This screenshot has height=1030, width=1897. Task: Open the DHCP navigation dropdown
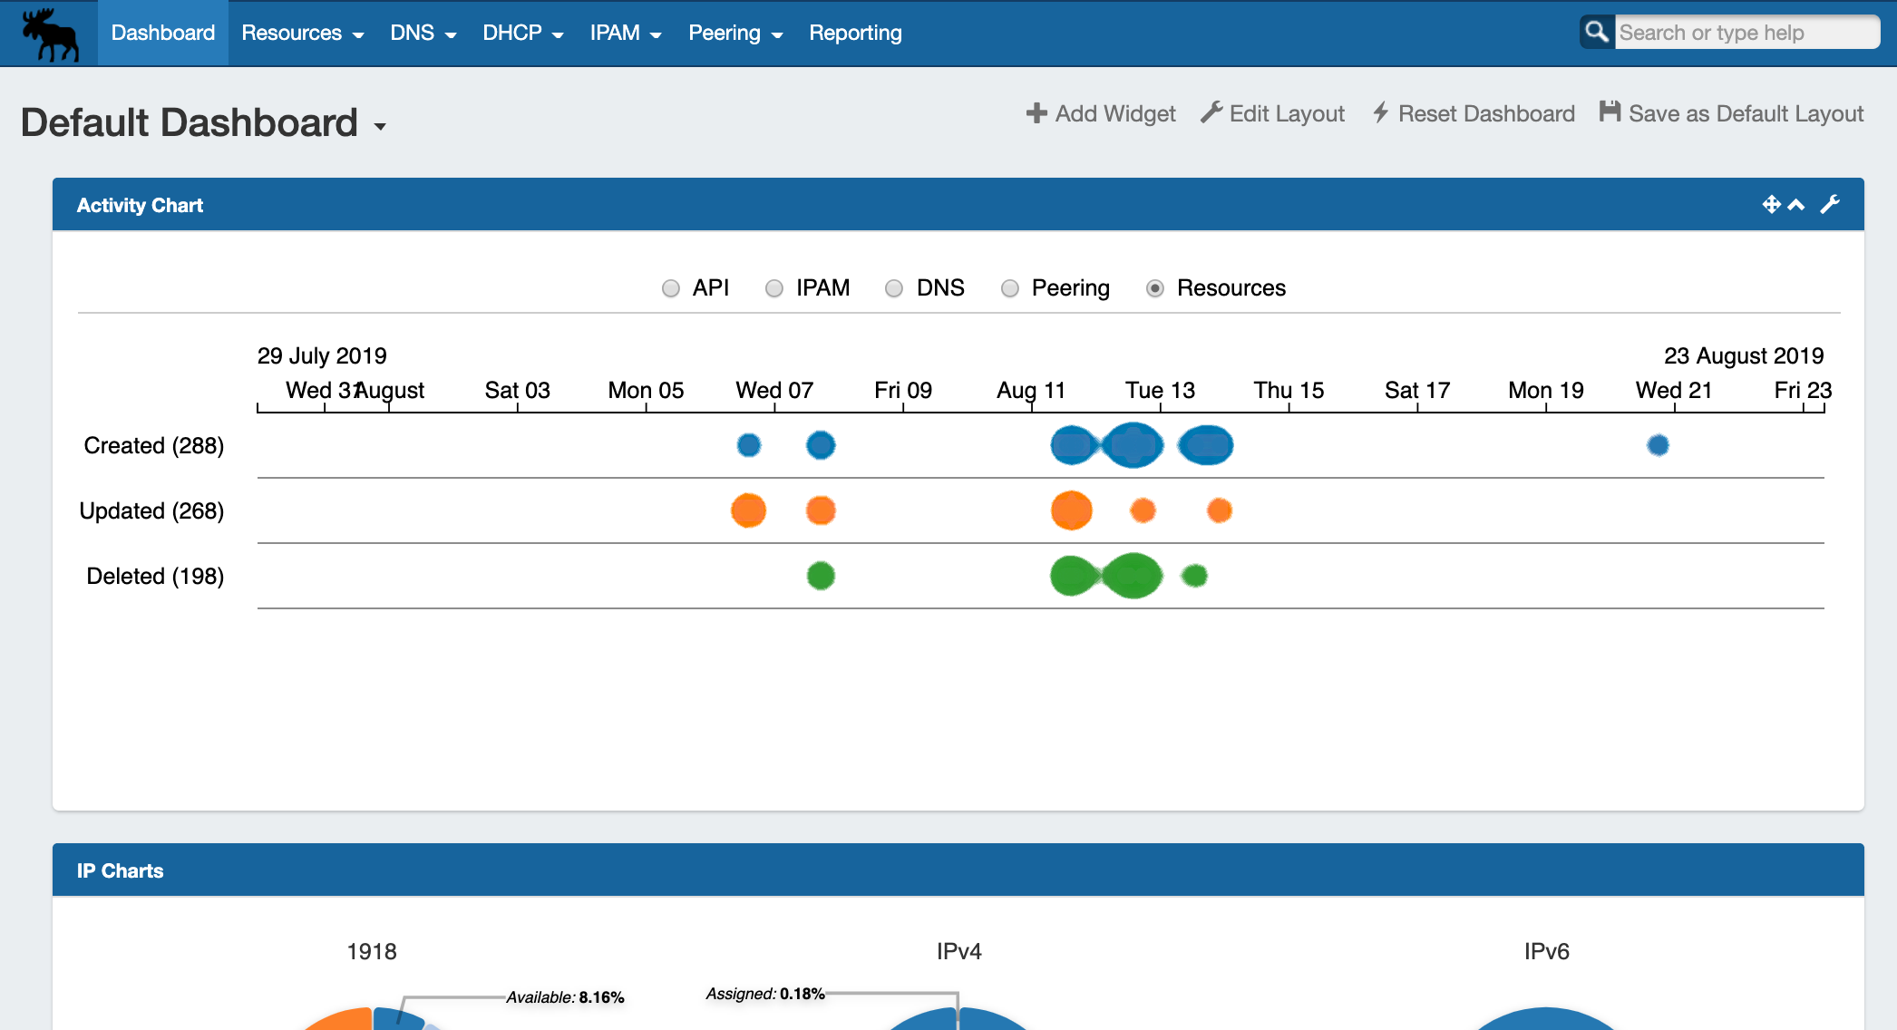522,34
